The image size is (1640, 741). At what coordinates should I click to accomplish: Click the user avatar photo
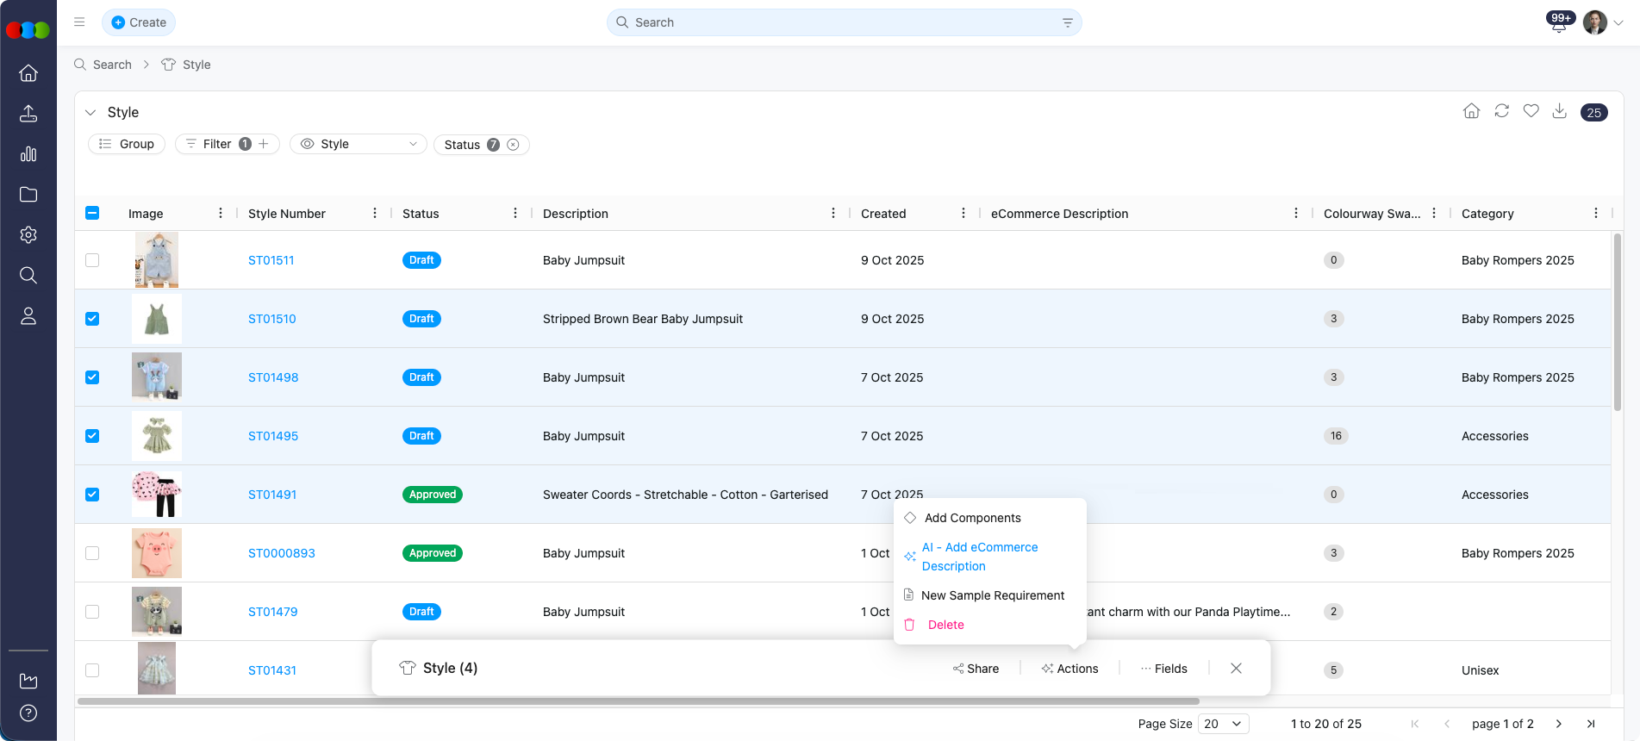tap(1595, 22)
